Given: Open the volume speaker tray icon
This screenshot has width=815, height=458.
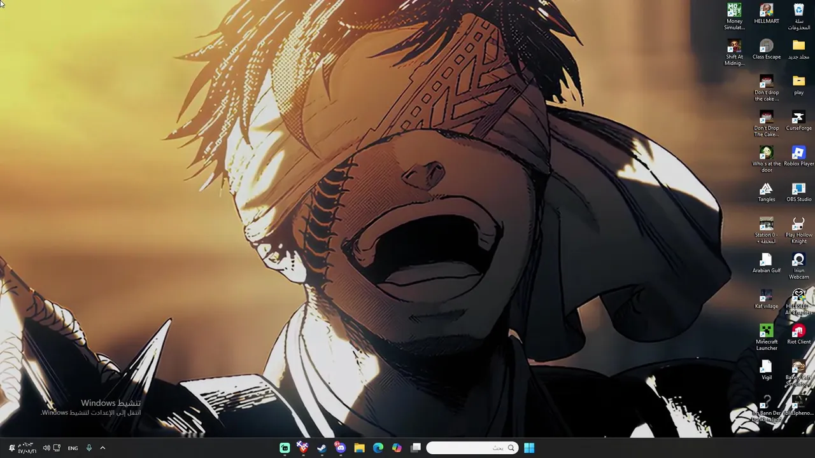Looking at the screenshot, I should [46, 448].
